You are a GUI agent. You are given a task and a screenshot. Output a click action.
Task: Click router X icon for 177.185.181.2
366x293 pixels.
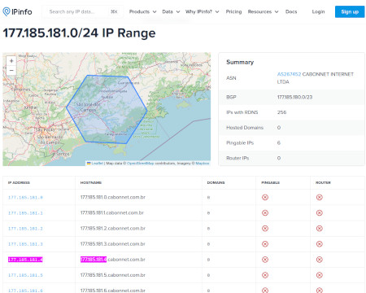(x=320, y=229)
